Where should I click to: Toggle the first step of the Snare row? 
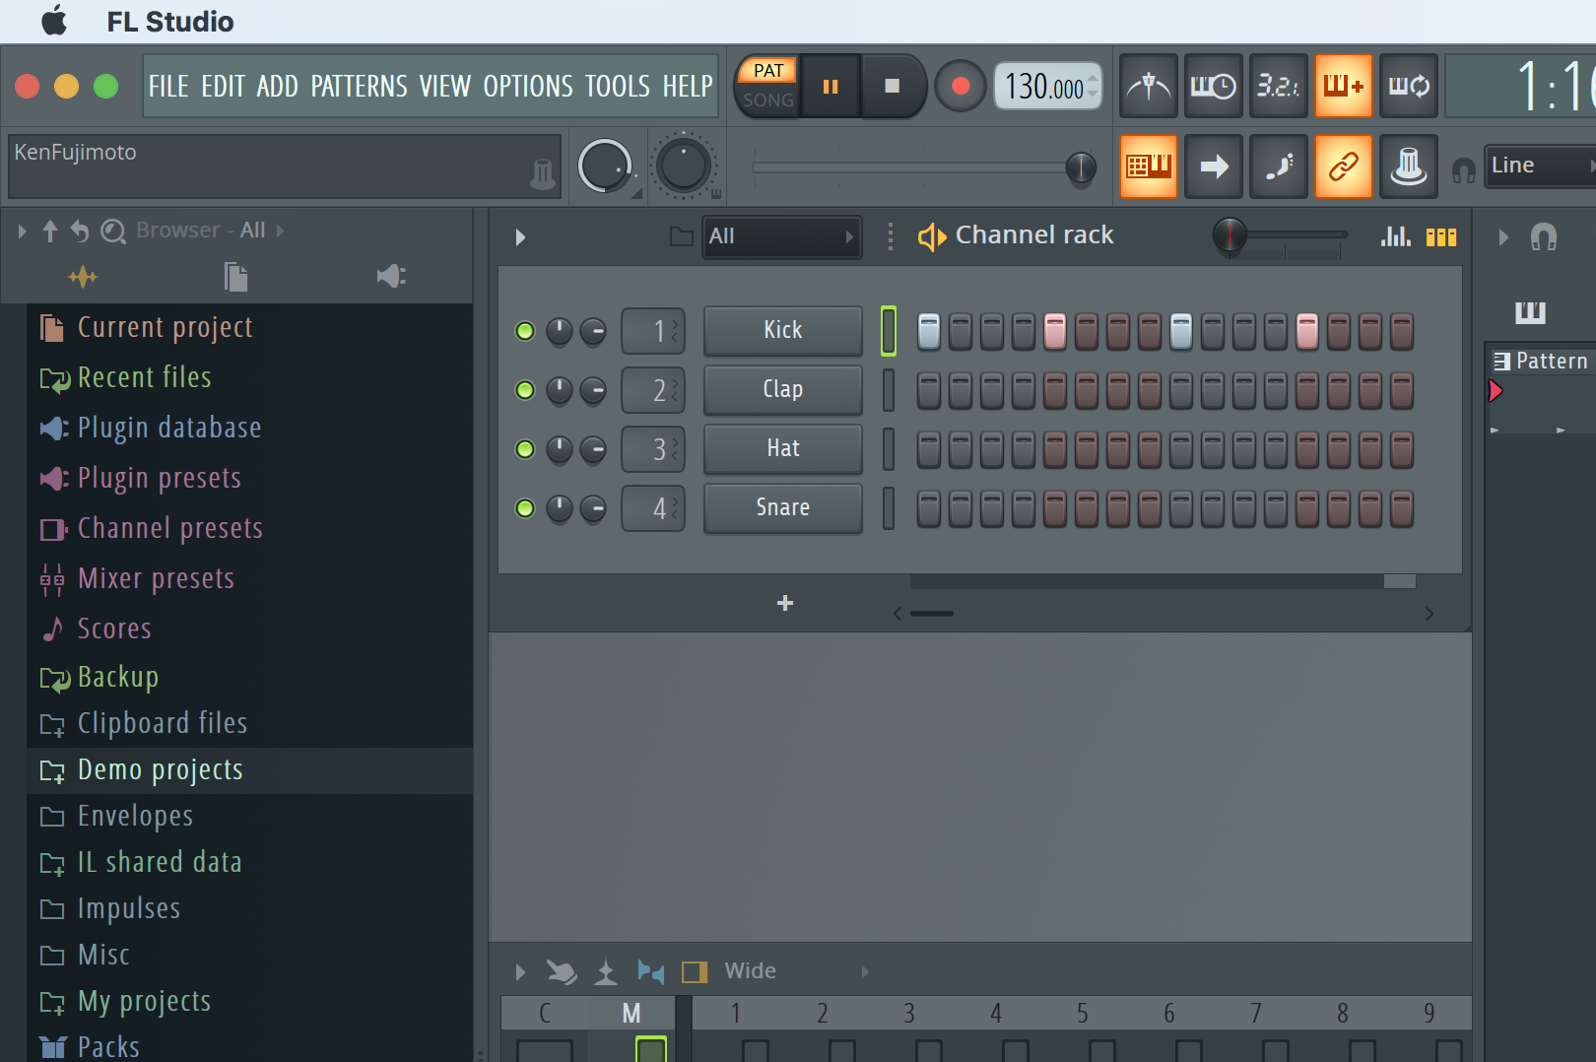(x=928, y=508)
